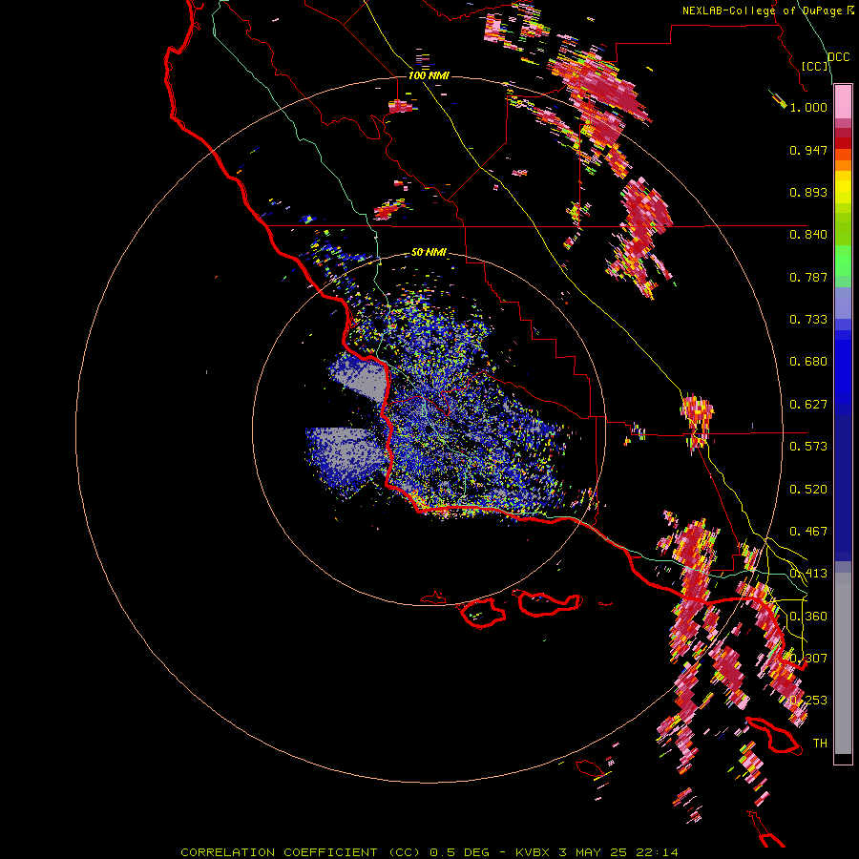Viewport: 859px width, 859px height.
Task: Click the 0.733 value on color scale
Action: click(808, 320)
